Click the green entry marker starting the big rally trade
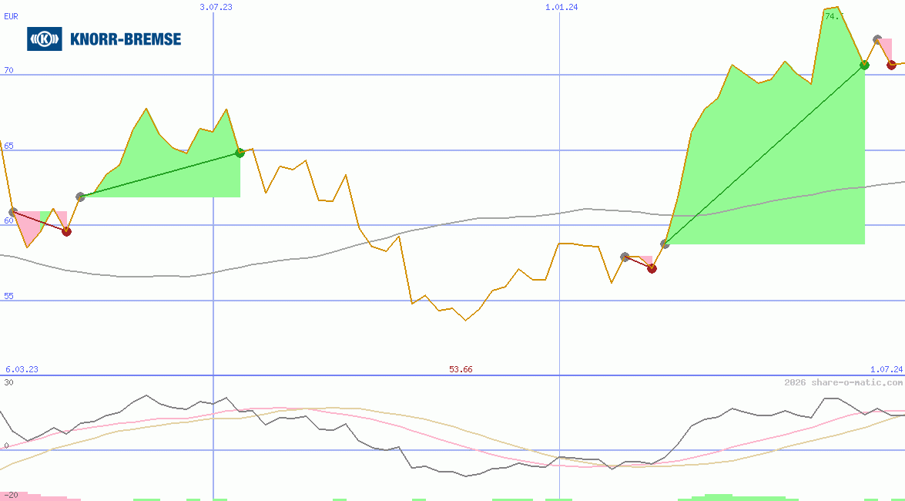Viewport: 905px width, 501px height. (x=664, y=244)
